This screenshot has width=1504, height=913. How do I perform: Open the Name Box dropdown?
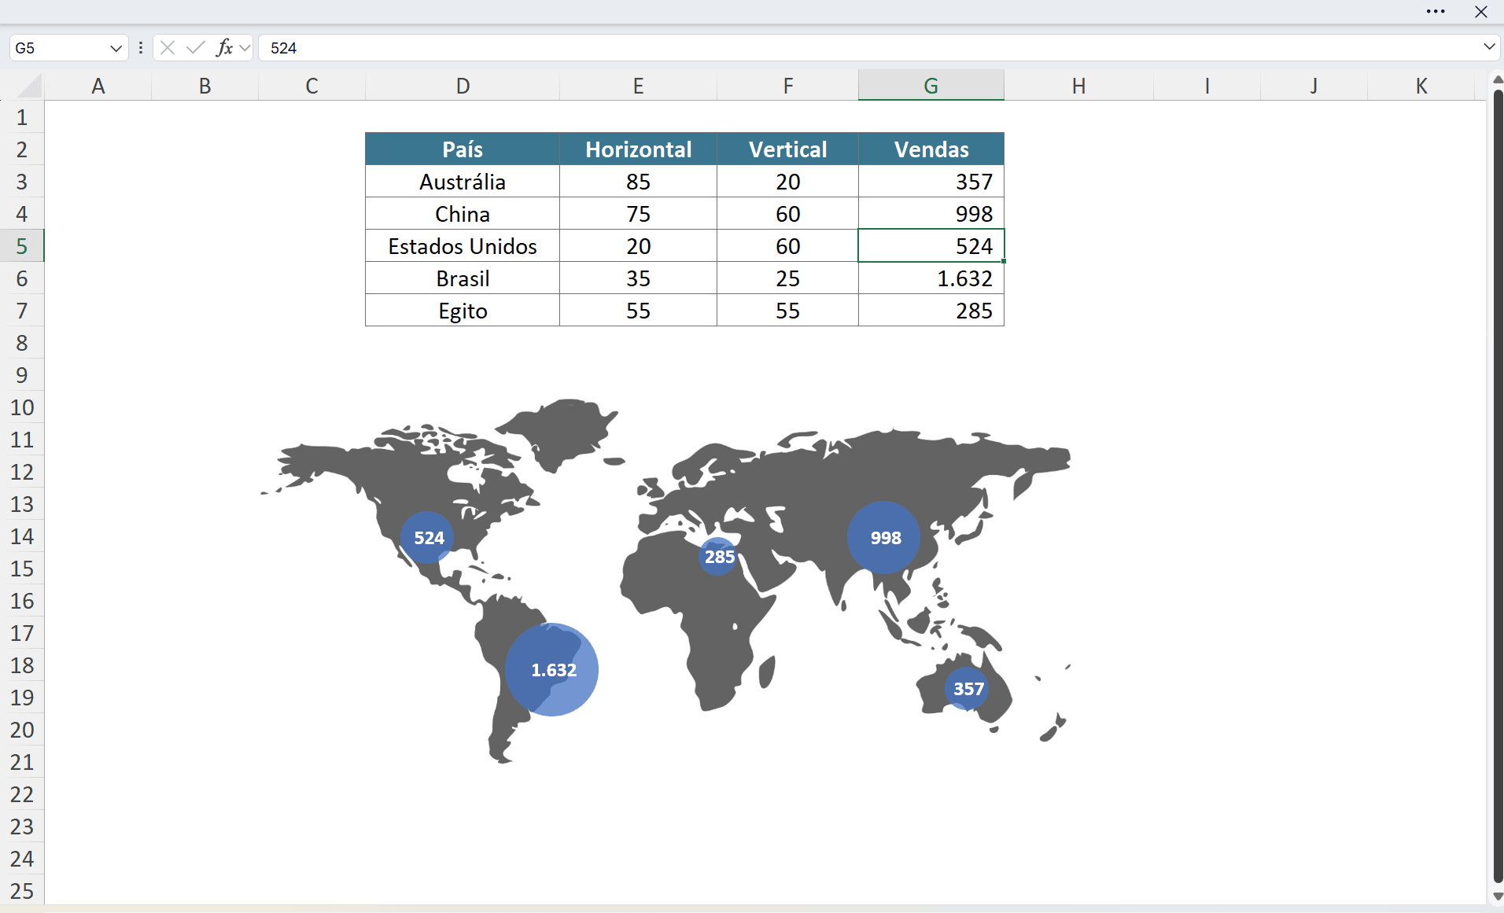(x=116, y=48)
